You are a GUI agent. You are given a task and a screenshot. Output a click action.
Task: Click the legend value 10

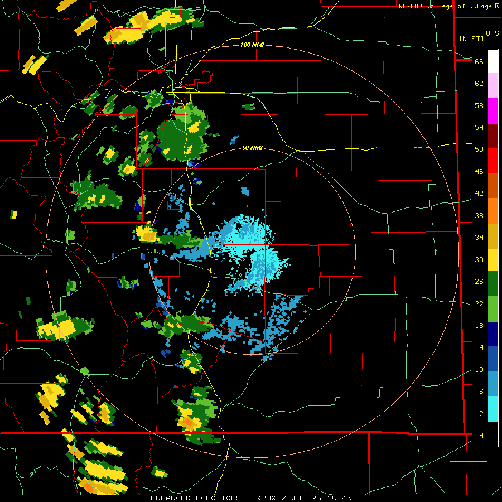479,370
